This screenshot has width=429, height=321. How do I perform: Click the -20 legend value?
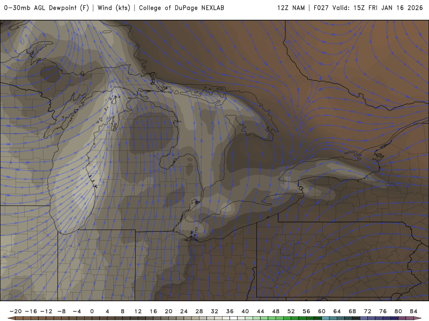coord(16,311)
